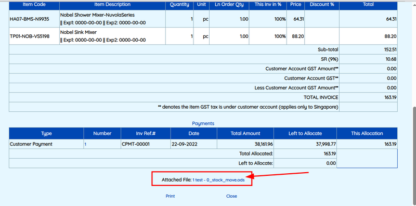Click the Close link below the attachment
416x206 pixels.
(x=231, y=196)
